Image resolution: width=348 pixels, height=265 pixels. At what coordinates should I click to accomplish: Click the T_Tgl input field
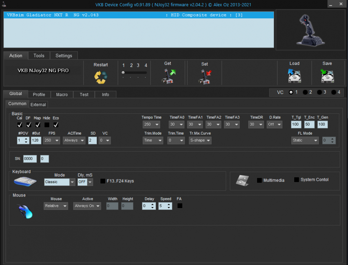coord(296,124)
